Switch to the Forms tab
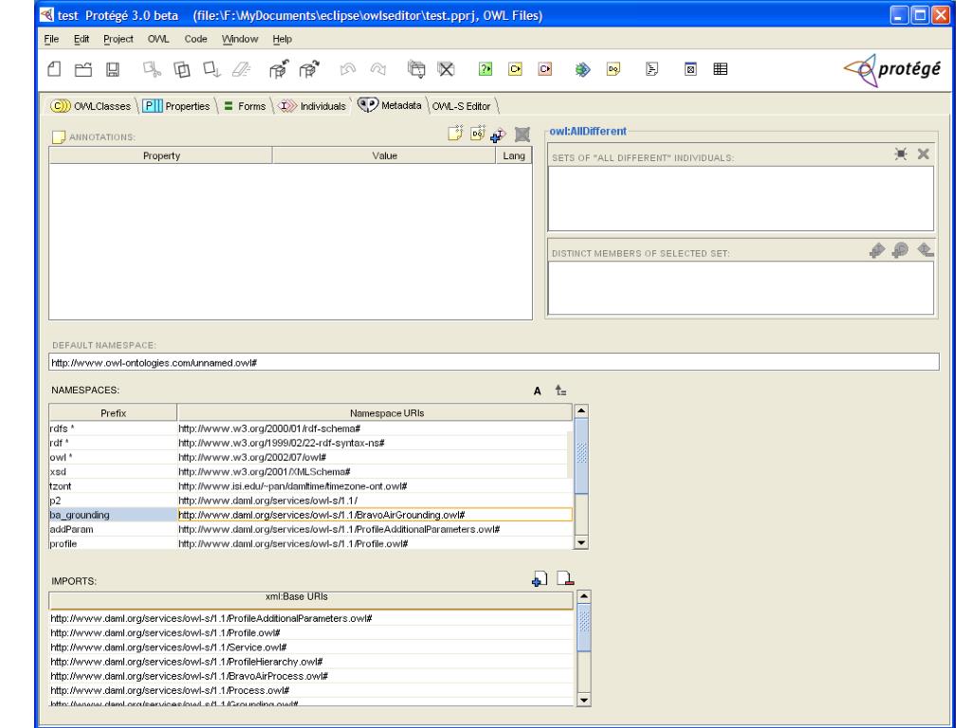 245,106
